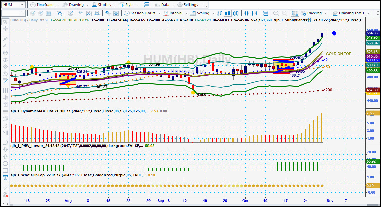Viewport: 381px width, 207px height.
Task: Click the magnifier search-data icon
Action: 59,13
